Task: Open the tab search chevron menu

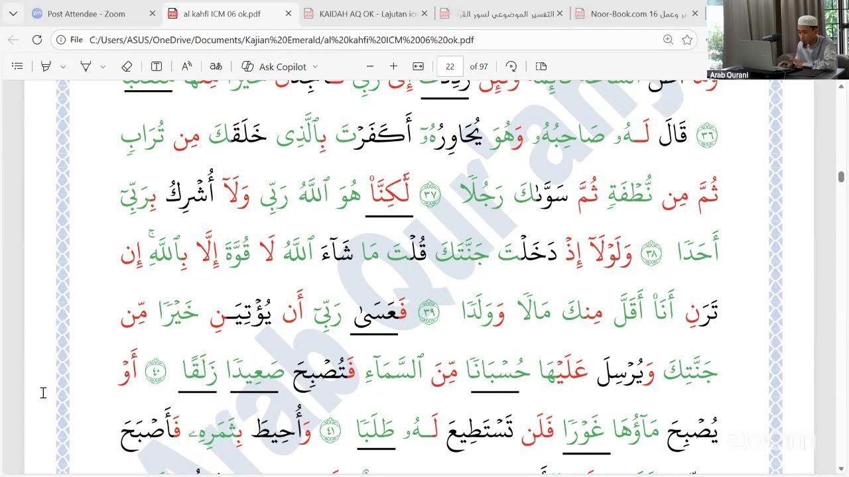Action: pyautogui.click(x=13, y=13)
